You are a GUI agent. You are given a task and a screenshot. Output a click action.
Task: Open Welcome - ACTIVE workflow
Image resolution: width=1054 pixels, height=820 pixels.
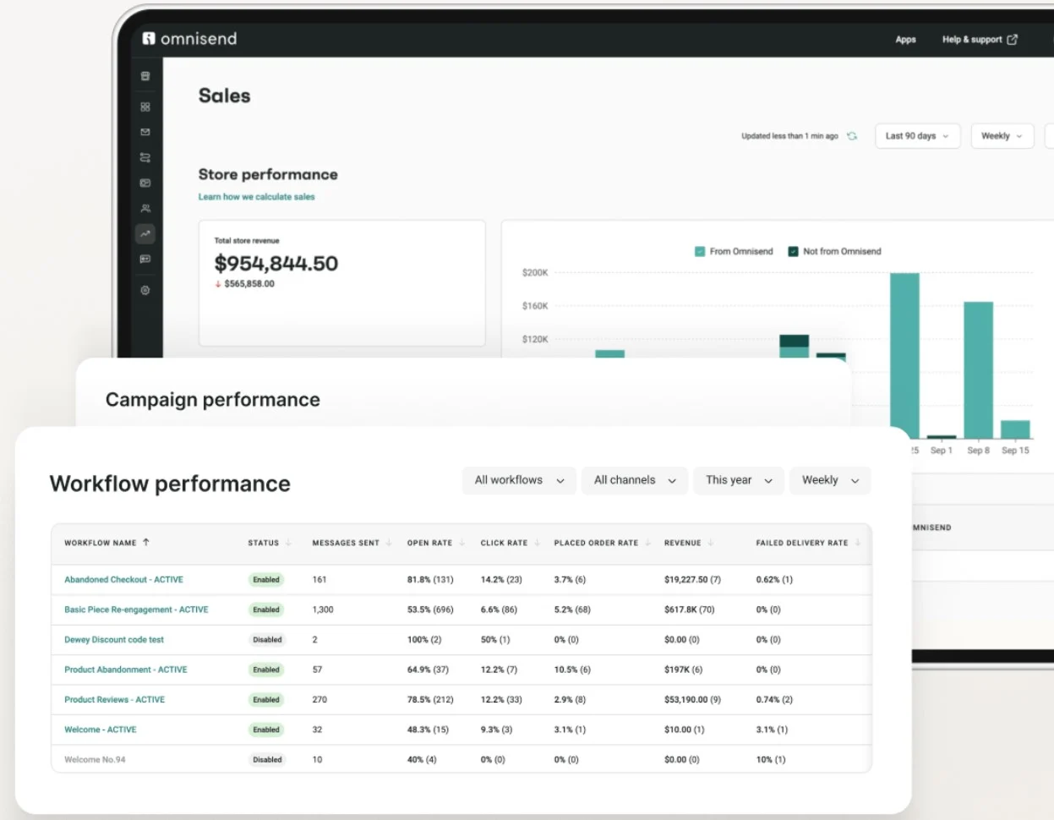[101, 730]
